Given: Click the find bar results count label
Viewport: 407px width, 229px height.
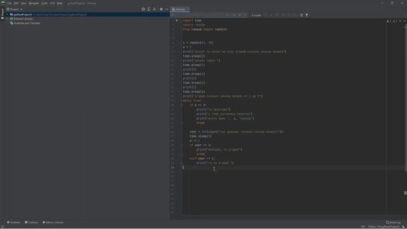Looking at the screenshot, I should pyautogui.click(x=256, y=15).
